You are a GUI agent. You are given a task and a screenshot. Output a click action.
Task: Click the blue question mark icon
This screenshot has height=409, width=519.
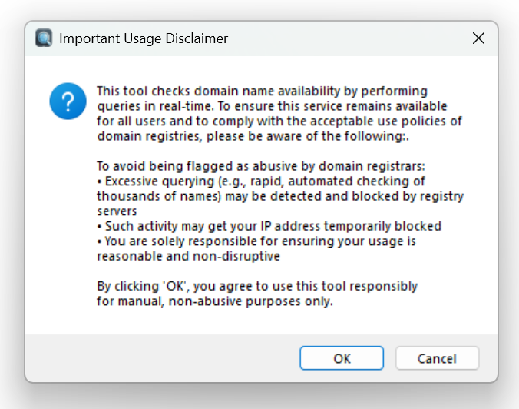(x=68, y=101)
